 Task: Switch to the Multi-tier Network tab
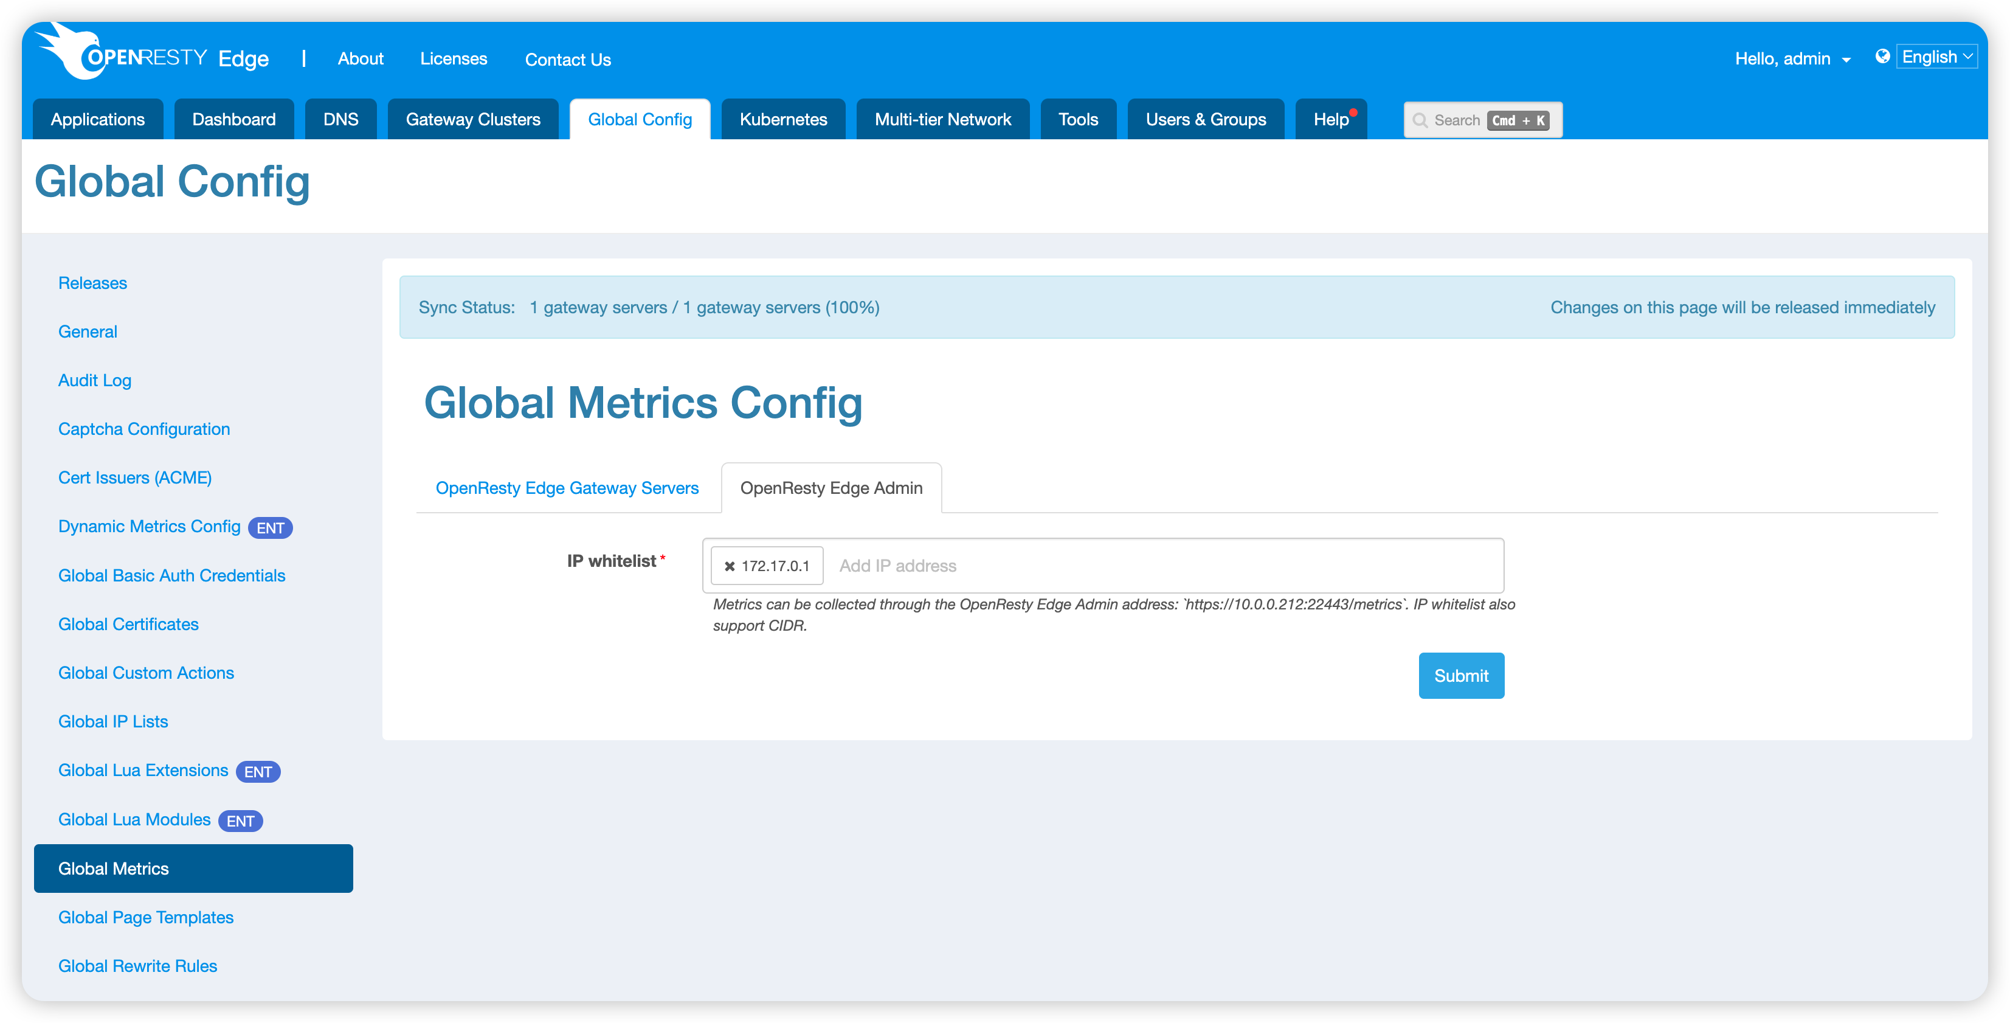942,119
